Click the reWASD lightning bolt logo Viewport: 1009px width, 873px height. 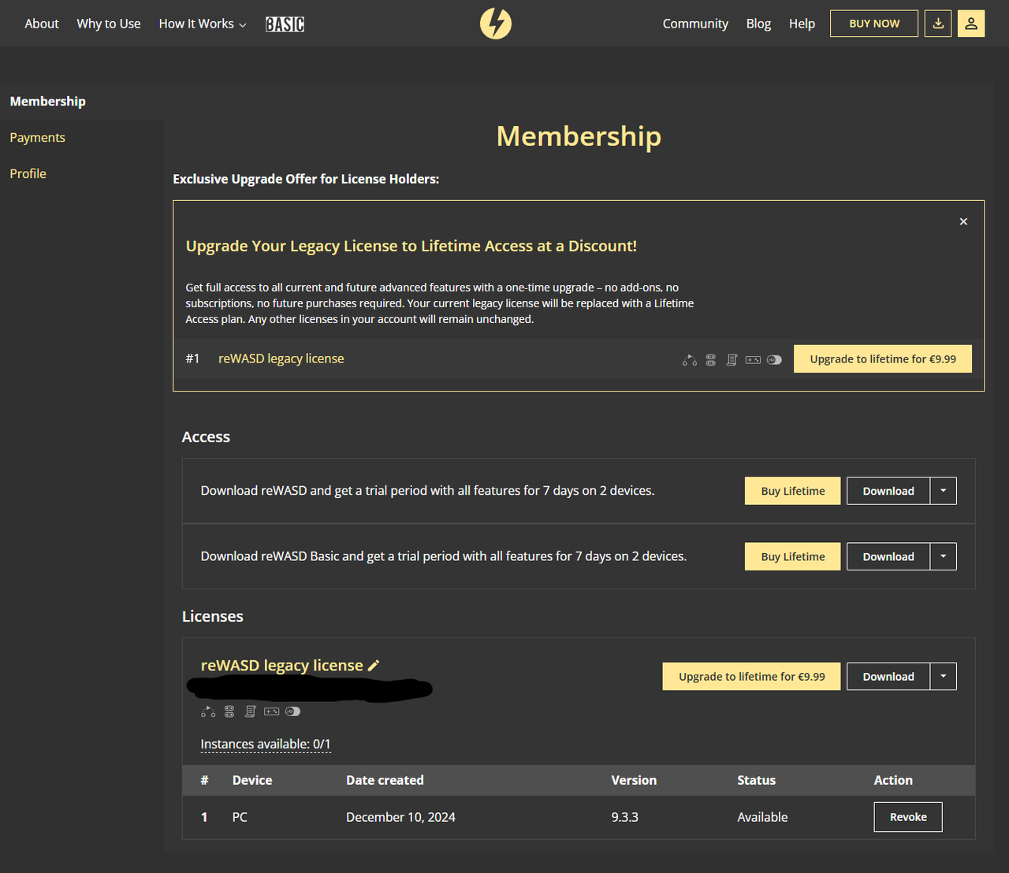[x=496, y=24]
